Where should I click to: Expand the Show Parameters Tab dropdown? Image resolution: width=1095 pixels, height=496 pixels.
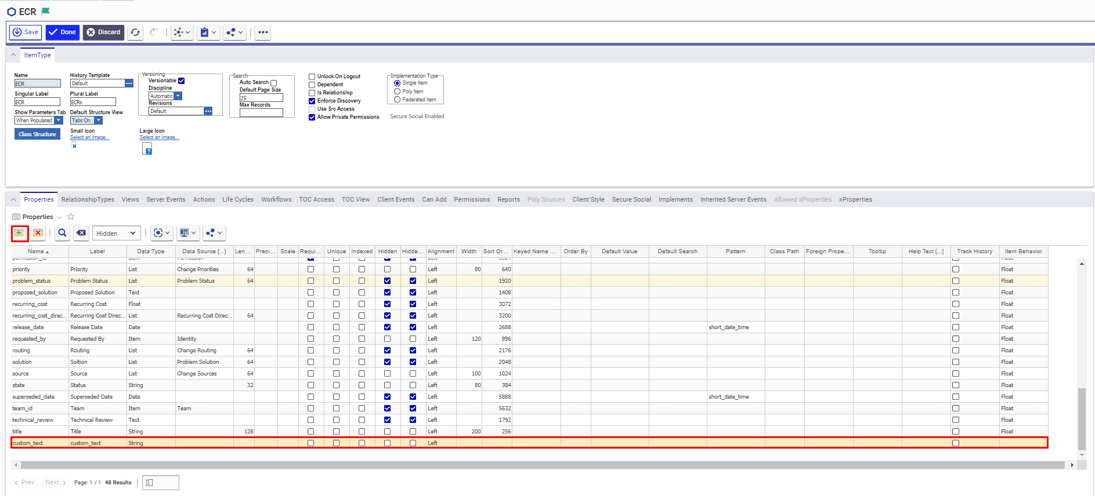[x=59, y=121]
